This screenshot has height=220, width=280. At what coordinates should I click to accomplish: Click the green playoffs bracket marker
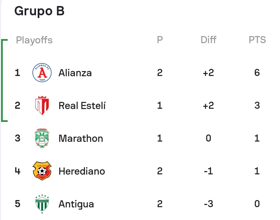click(4, 80)
